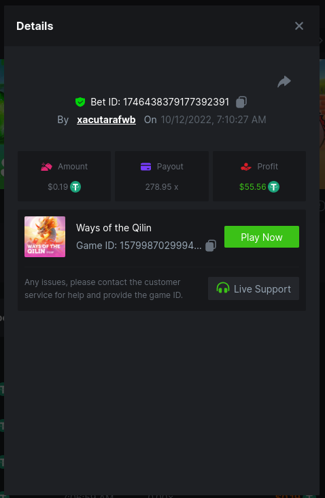
Task: Click the truncated Game ID text
Action: pos(139,246)
